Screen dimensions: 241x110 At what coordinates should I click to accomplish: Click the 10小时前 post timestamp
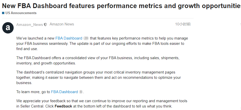coord(183,24)
